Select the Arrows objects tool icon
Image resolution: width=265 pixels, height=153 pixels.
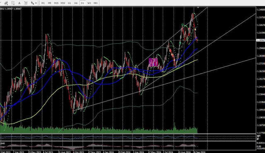tap(32, 3)
